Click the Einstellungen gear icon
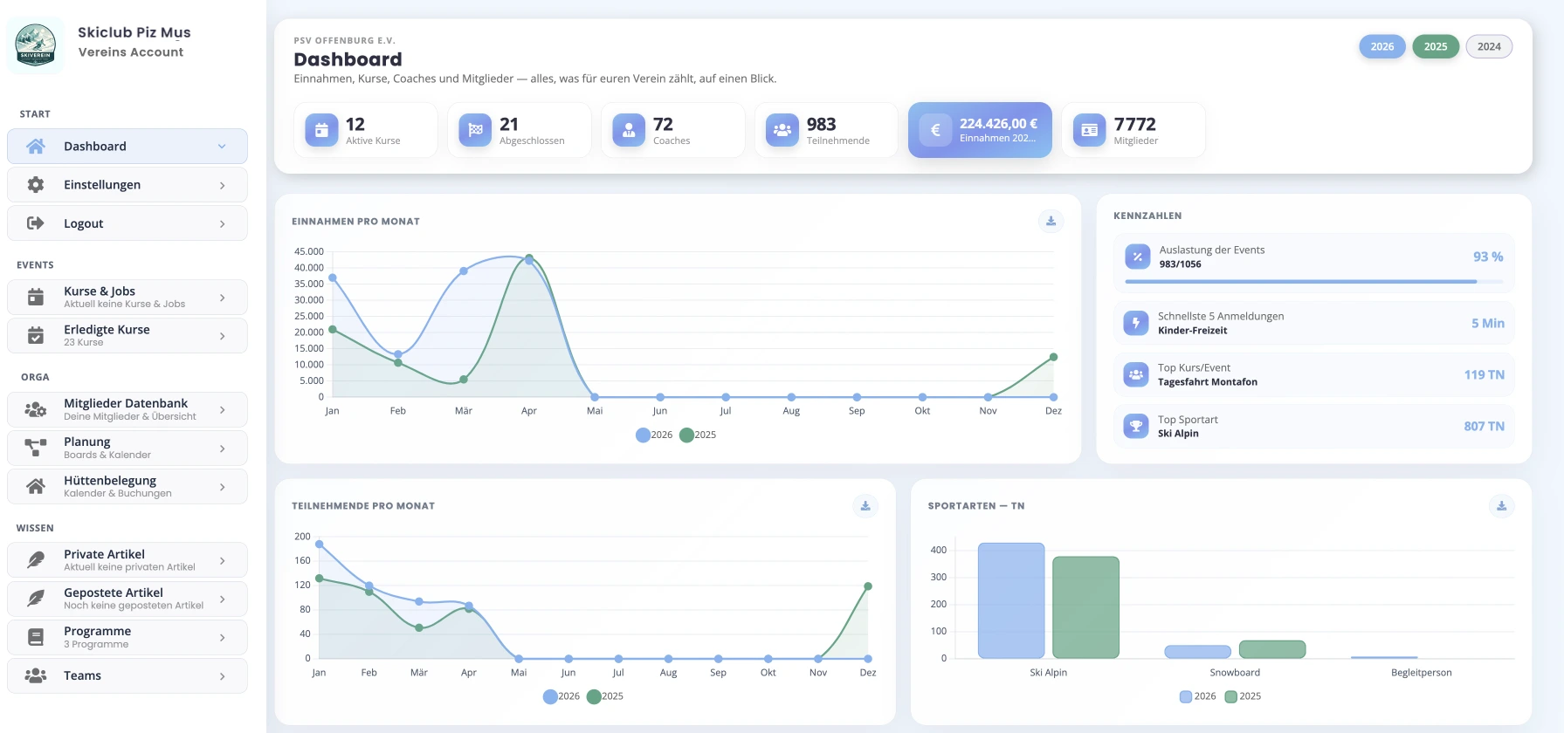 [x=36, y=185]
